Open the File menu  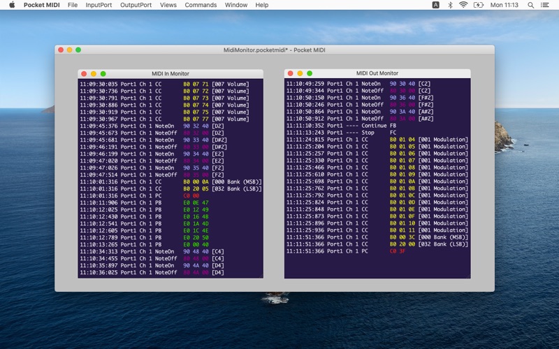pos(73,5)
